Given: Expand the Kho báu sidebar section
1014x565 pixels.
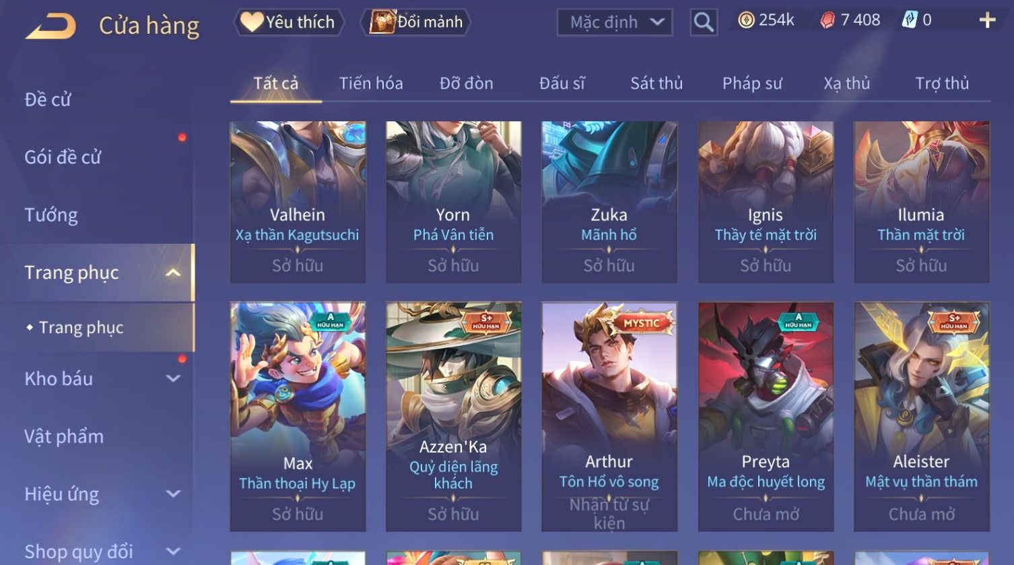Looking at the screenshot, I should pyautogui.click(x=173, y=378).
